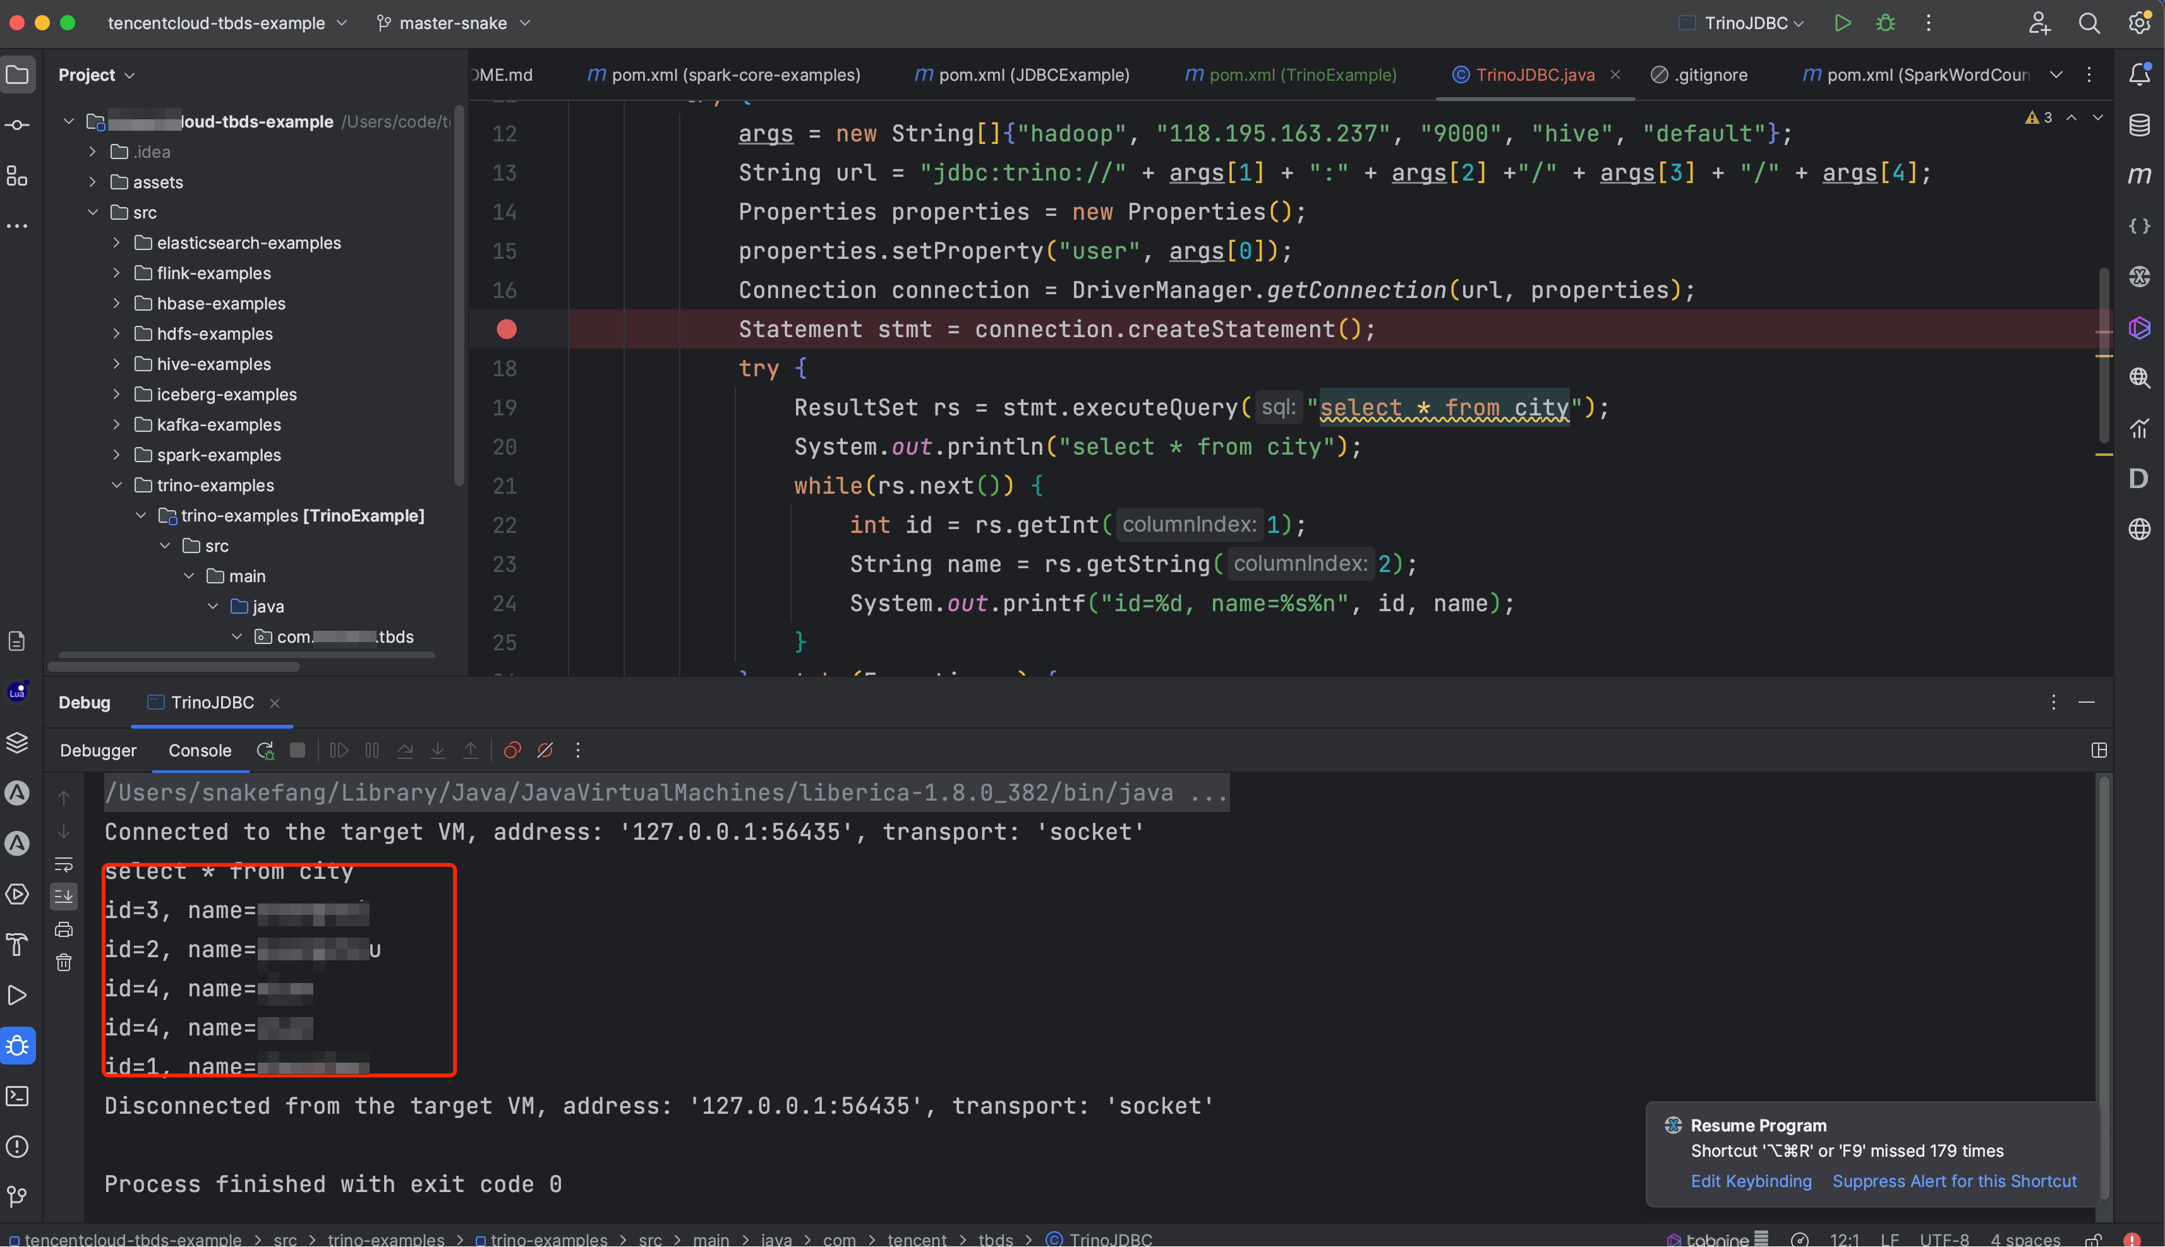Open the master-snake branch dropdown
This screenshot has width=2165, height=1247.
coord(454,23)
